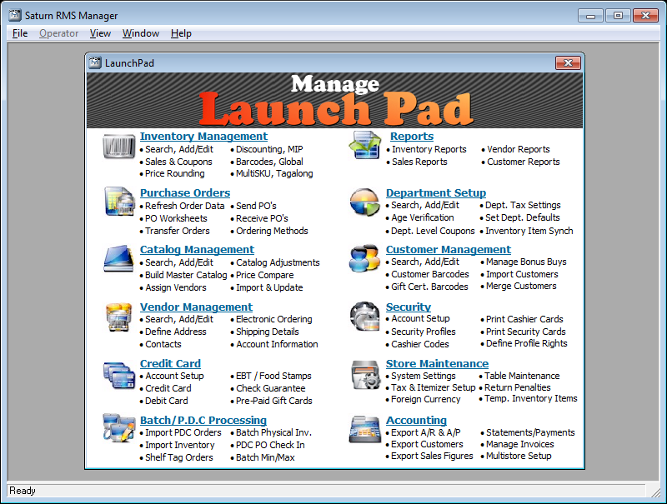Click the Department Setup pie chart icon
This screenshot has height=504, width=667.
[x=364, y=202]
